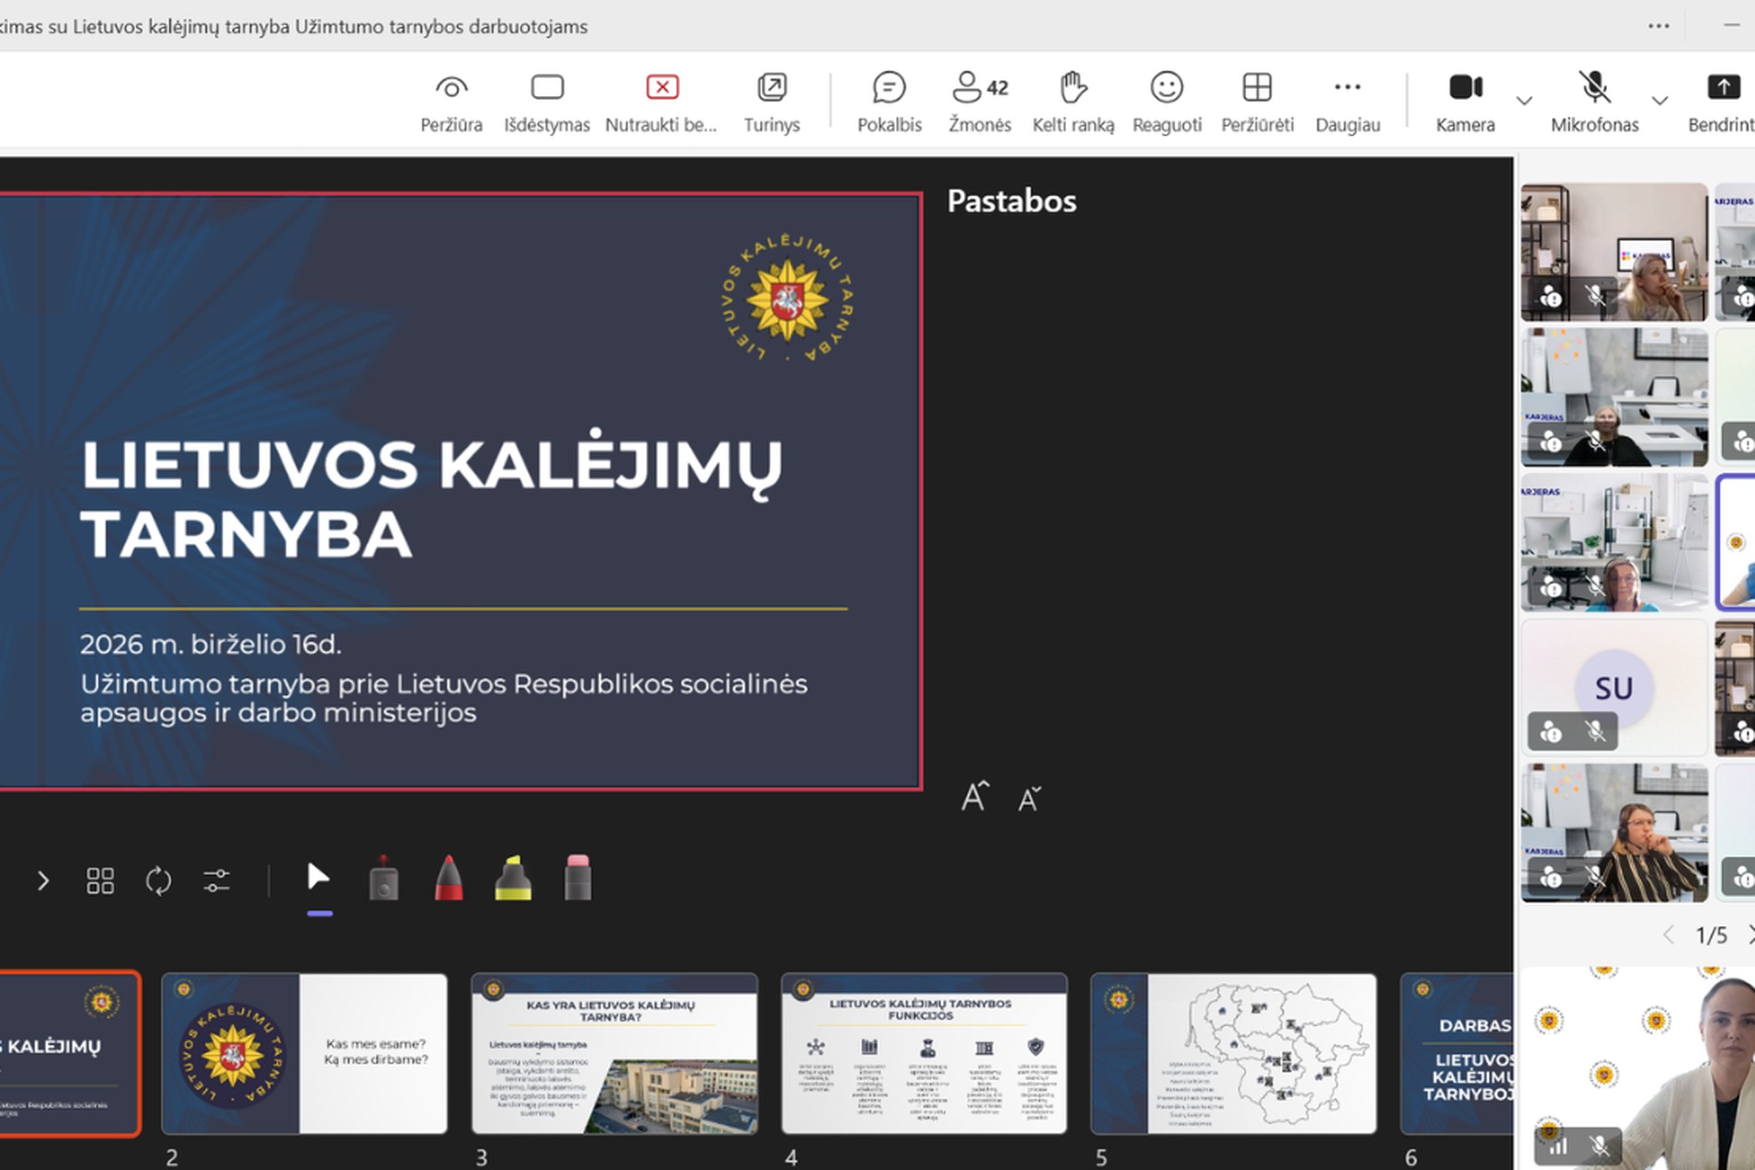This screenshot has width=1755, height=1170.
Task: Open Turinys pop-out content
Action: tap(771, 102)
